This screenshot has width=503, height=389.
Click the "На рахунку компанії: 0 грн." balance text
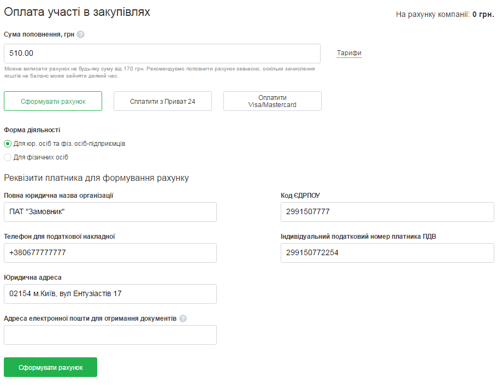tap(445, 14)
